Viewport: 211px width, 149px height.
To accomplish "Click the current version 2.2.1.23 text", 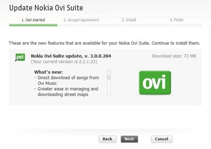I will pos(64,62).
